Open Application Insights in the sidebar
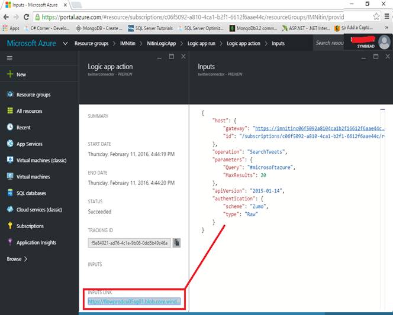 click(x=31, y=242)
